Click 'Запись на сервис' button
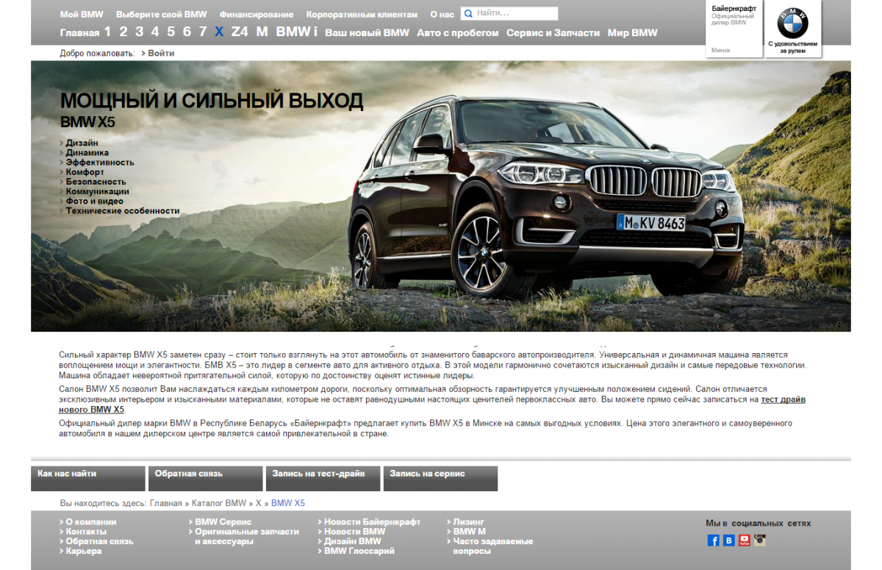 click(440, 478)
